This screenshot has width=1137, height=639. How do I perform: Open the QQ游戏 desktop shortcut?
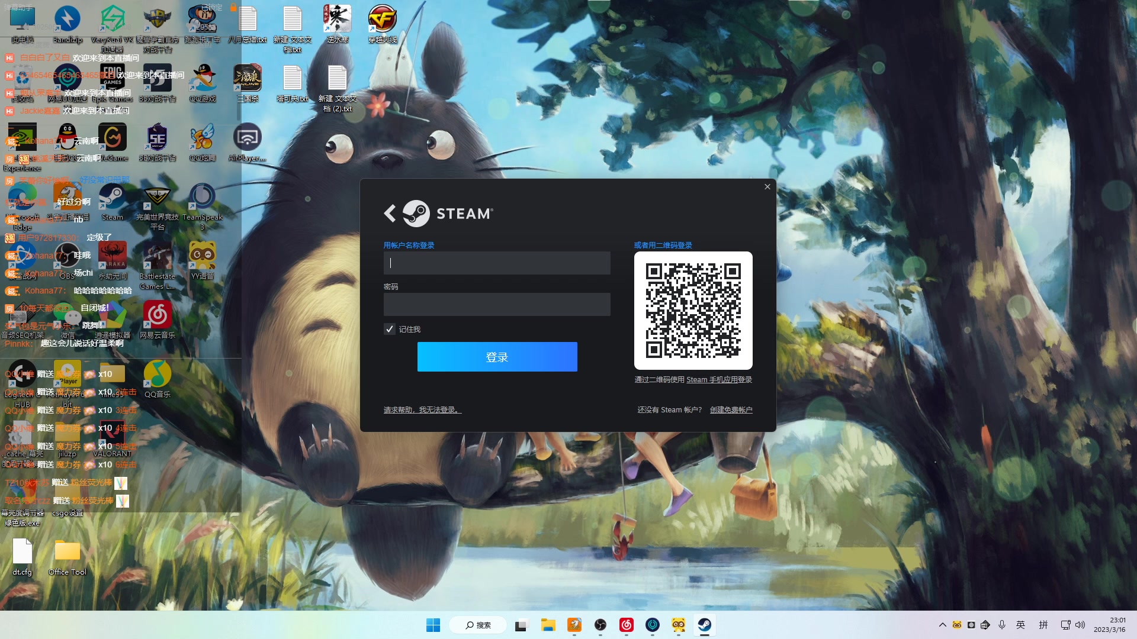point(203,83)
